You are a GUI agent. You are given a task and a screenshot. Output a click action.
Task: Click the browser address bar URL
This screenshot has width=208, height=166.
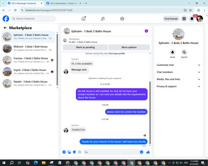tap(49, 10)
